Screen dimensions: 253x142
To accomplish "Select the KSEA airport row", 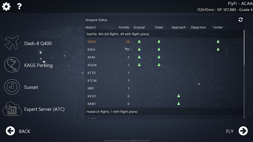I will [164, 49].
